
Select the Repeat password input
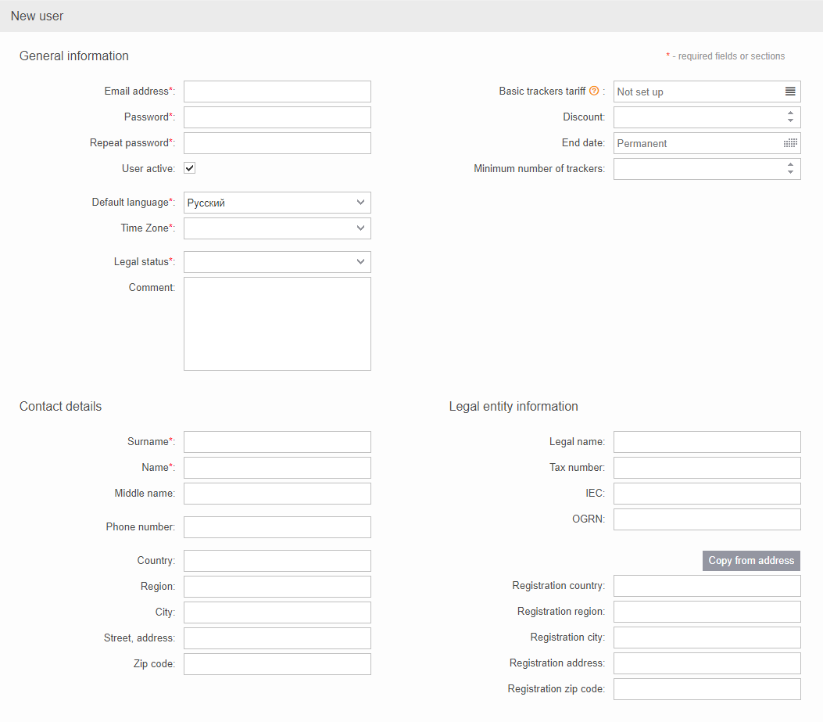click(277, 143)
